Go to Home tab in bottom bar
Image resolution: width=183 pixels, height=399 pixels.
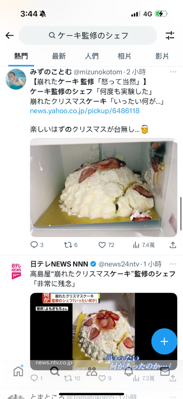[x=18, y=371]
